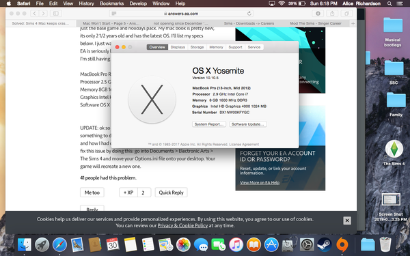Open the History menu
Screen dimensions: 410x256
(x=86, y=3)
